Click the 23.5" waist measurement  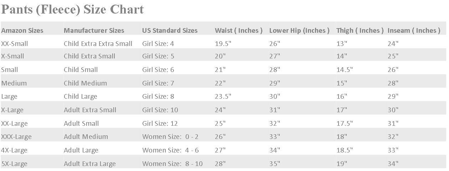223,97
